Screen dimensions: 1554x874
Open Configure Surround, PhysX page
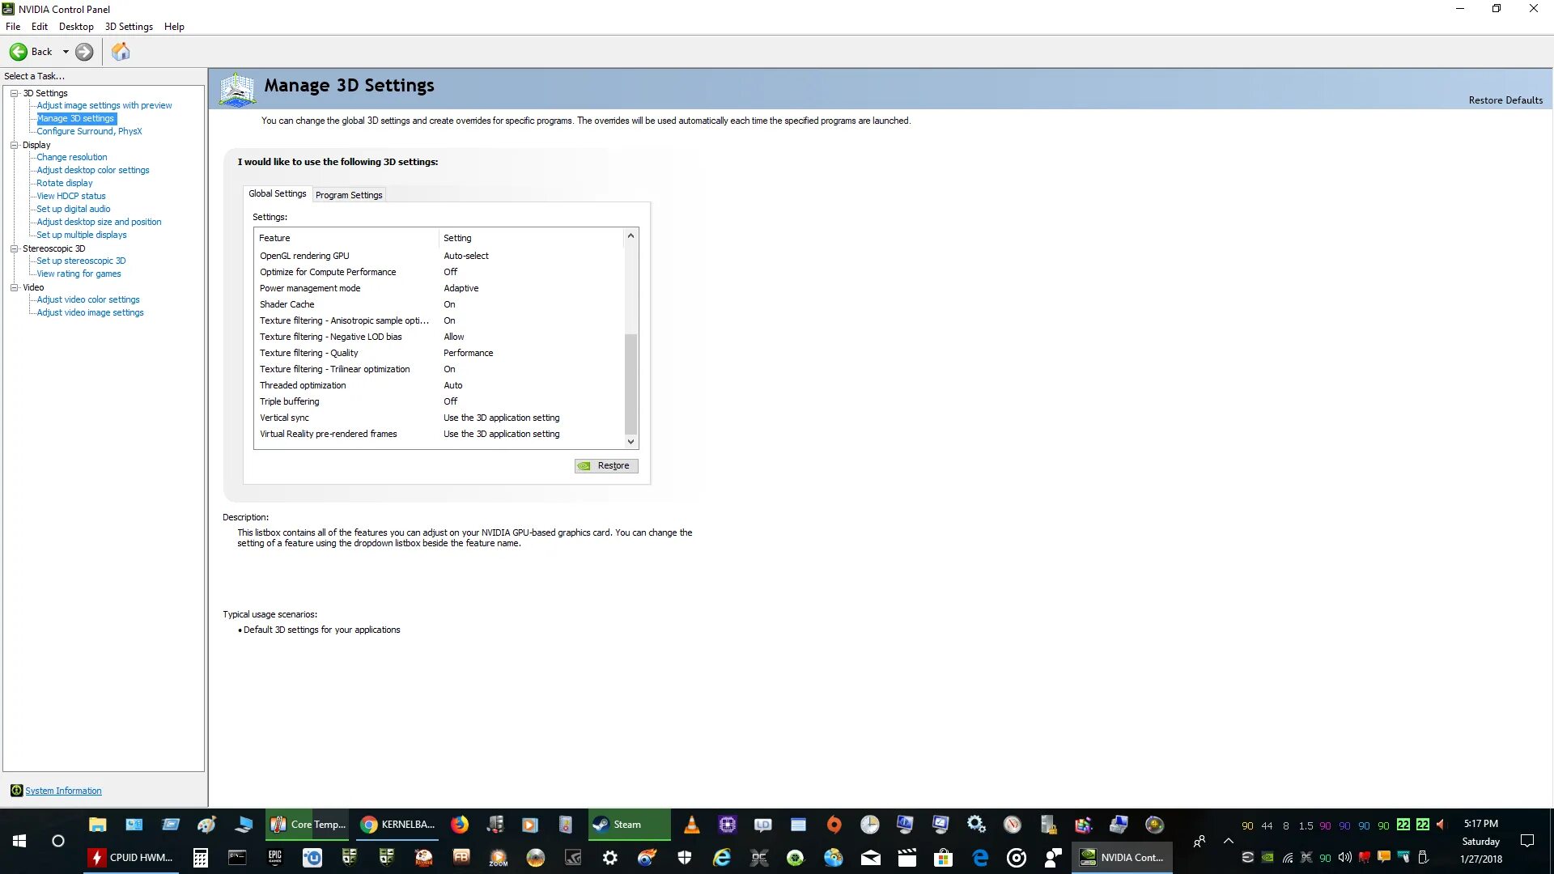[89, 131]
